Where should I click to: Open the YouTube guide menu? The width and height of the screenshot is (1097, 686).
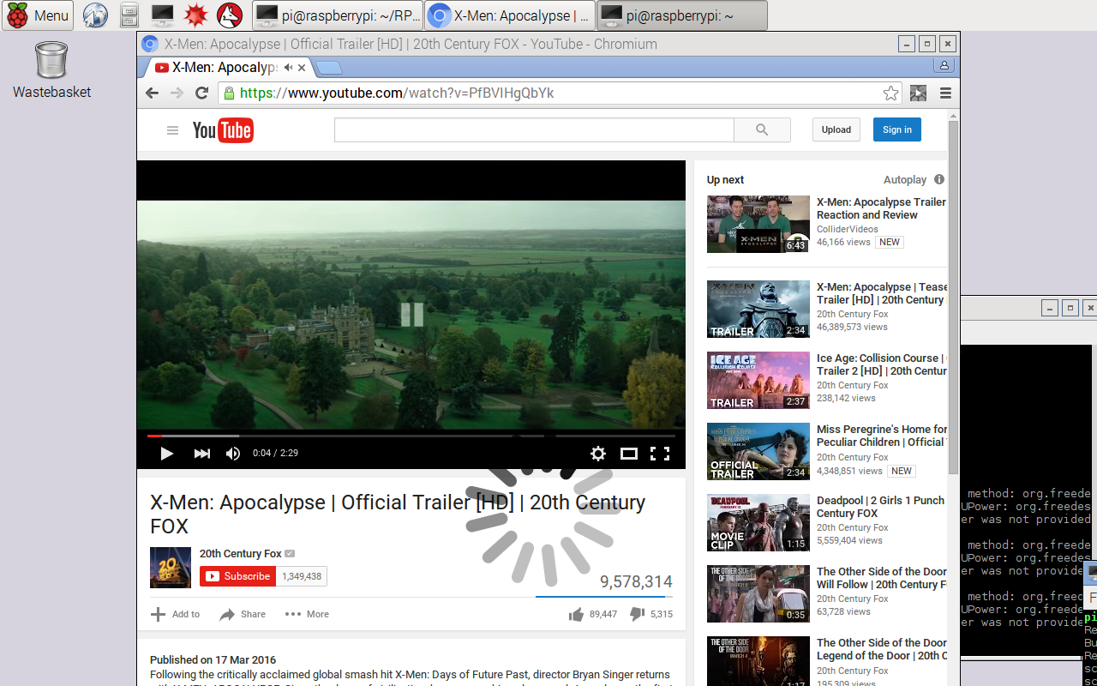tap(173, 130)
